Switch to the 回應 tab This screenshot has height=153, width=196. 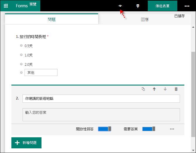pos(145,19)
